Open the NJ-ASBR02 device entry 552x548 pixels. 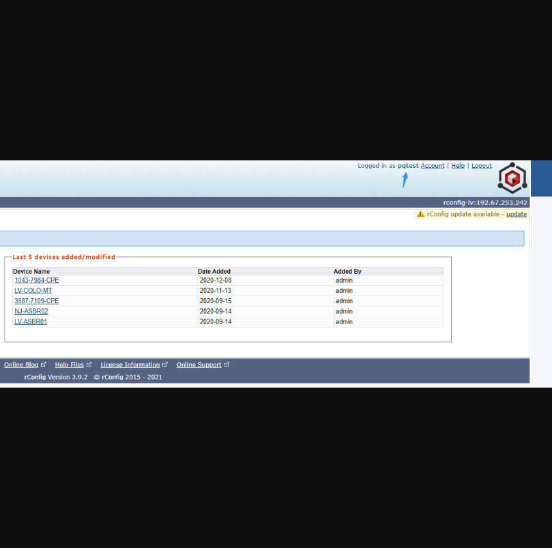pyautogui.click(x=31, y=311)
